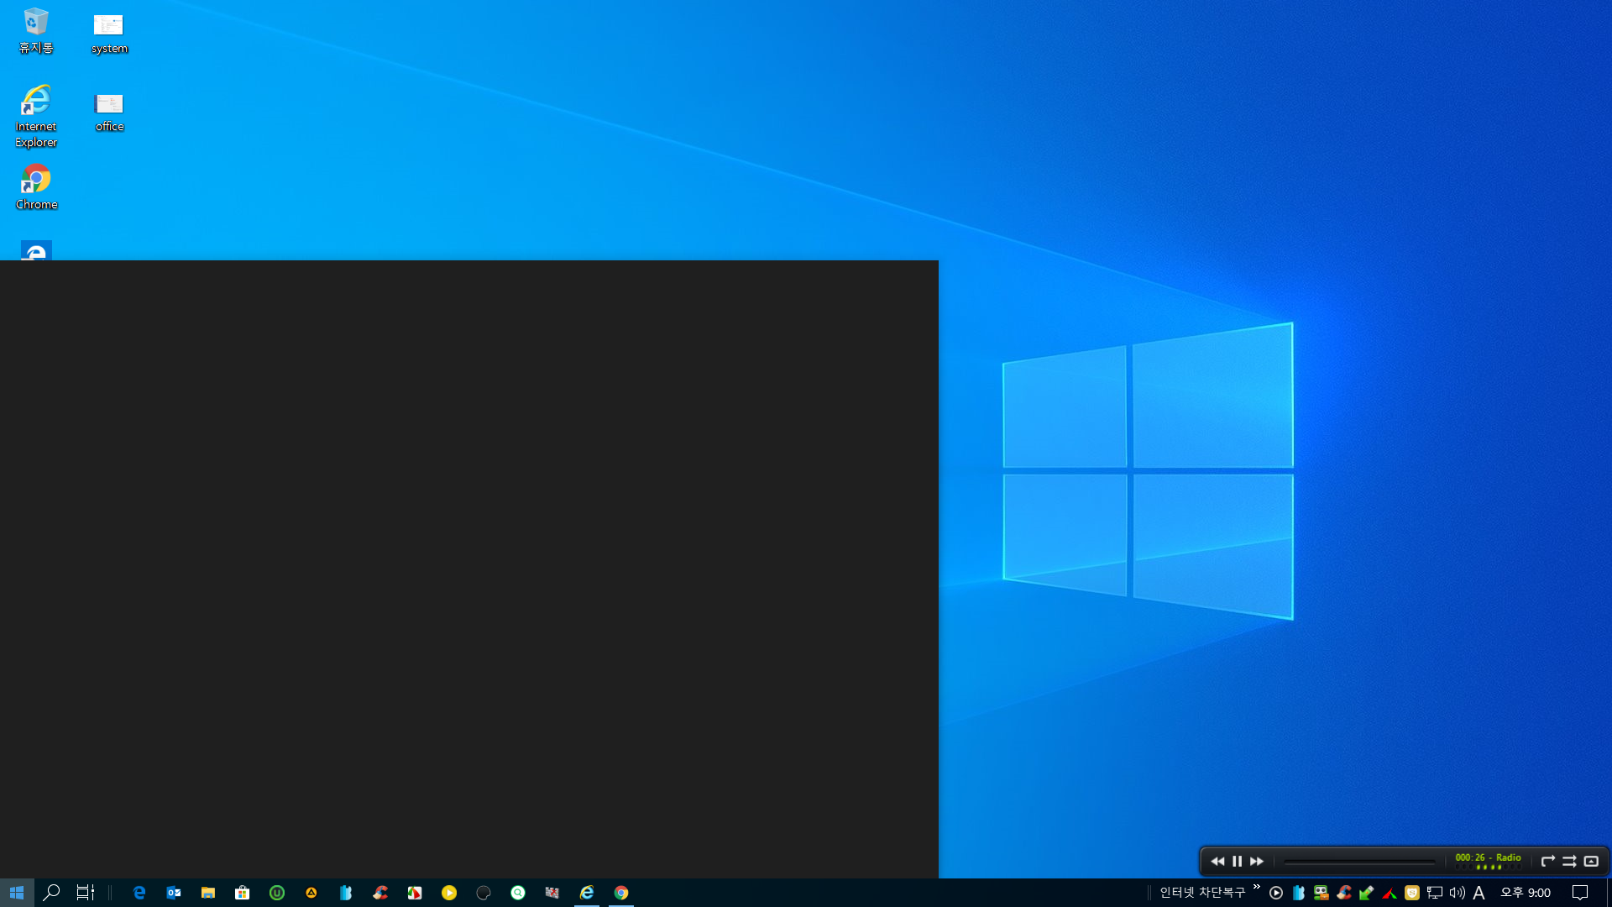Click the blue book-shaped tray icon

point(1299,893)
